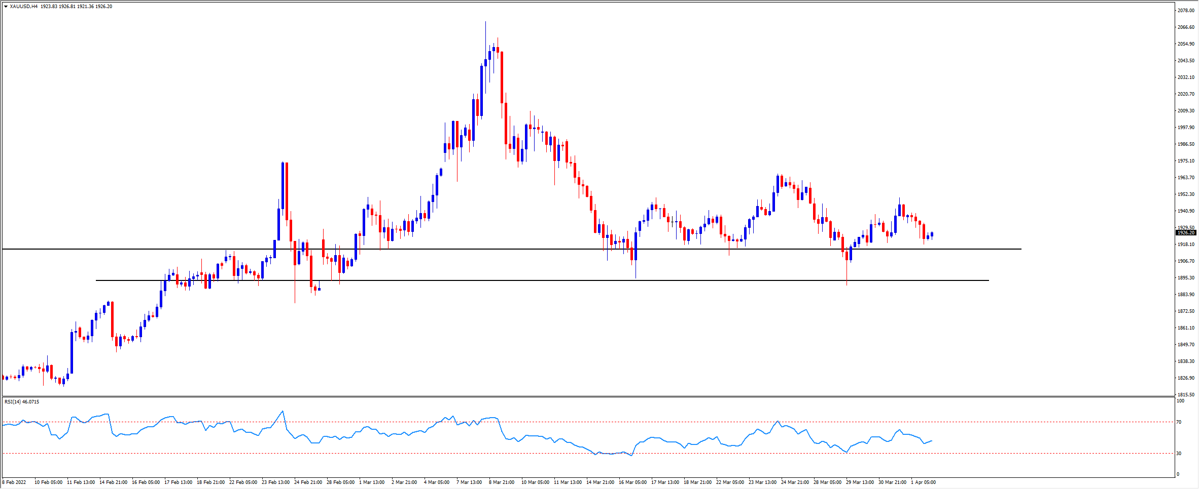
Task: Click the RSI 30 level label
Action: point(1179,454)
